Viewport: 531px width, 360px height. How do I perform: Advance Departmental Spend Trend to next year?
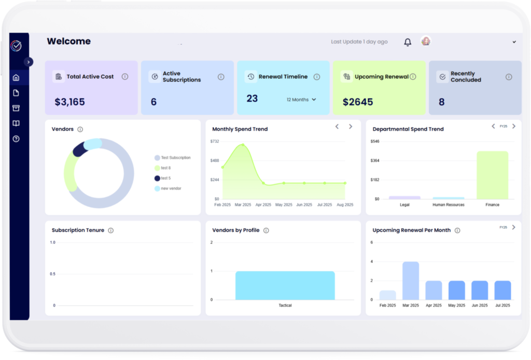(x=514, y=127)
